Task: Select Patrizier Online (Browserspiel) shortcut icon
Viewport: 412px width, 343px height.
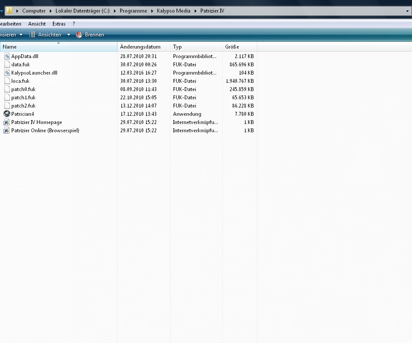Action: point(7,131)
